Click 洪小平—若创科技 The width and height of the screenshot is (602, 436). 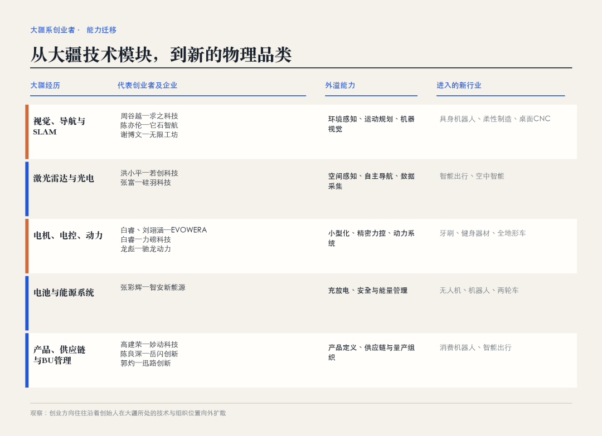pyautogui.click(x=149, y=173)
